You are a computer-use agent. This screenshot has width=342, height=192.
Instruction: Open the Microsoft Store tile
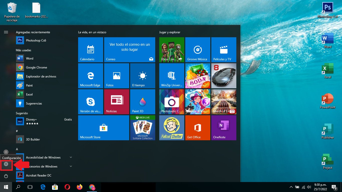tap(104, 128)
